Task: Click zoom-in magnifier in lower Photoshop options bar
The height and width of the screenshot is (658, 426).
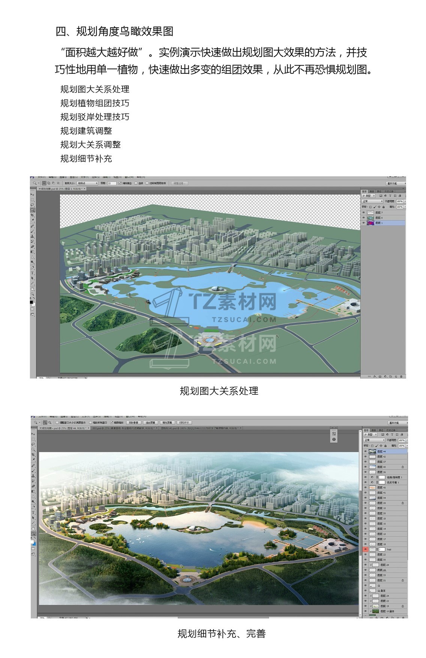Action: (x=45, y=422)
